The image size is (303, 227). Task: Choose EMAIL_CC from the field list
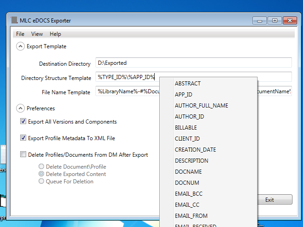208,205
